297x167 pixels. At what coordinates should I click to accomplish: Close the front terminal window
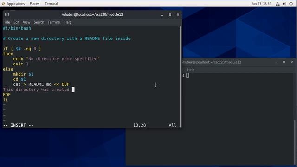pos(178,14)
